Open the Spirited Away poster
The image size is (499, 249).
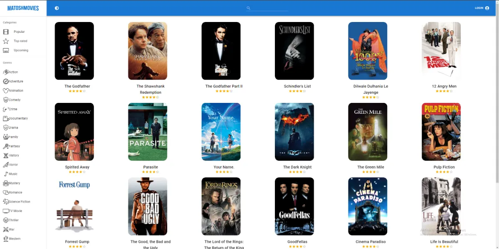coord(74,132)
